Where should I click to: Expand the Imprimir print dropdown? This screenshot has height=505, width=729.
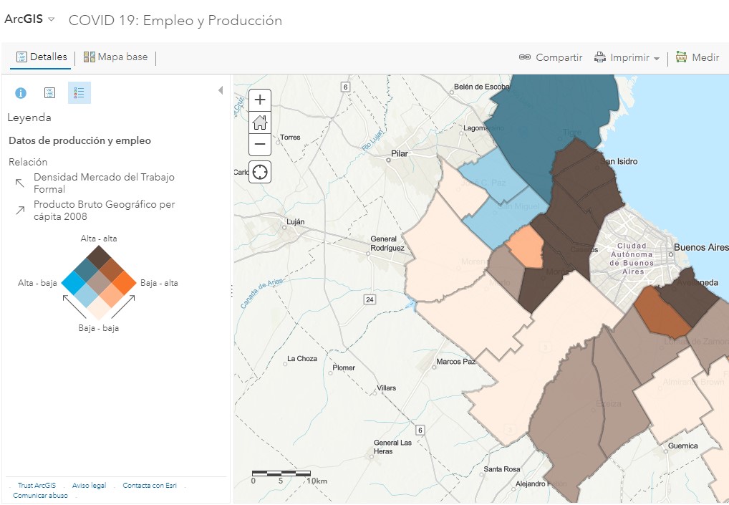click(x=627, y=57)
